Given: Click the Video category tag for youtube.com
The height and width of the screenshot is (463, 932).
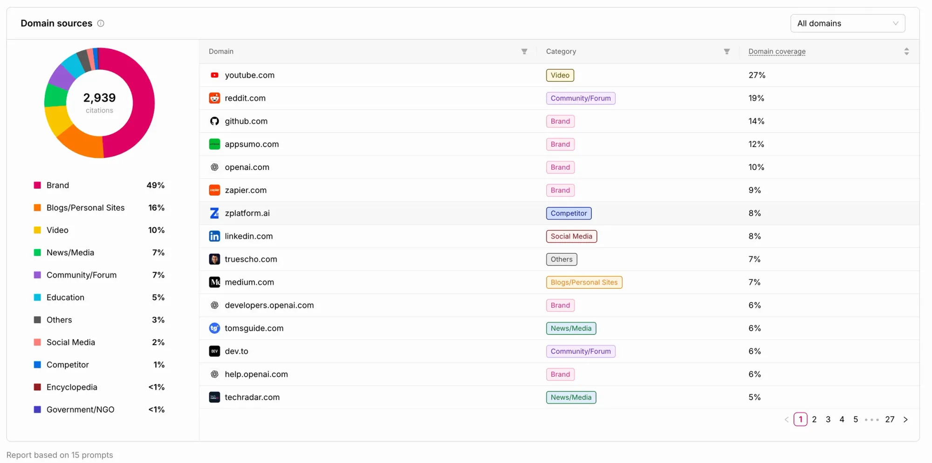Looking at the screenshot, I should (560, 75).
